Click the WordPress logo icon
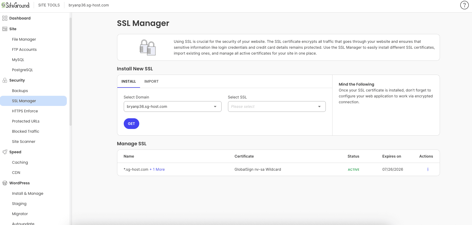This screenshot has width=472, height=225. pos(5,183)
